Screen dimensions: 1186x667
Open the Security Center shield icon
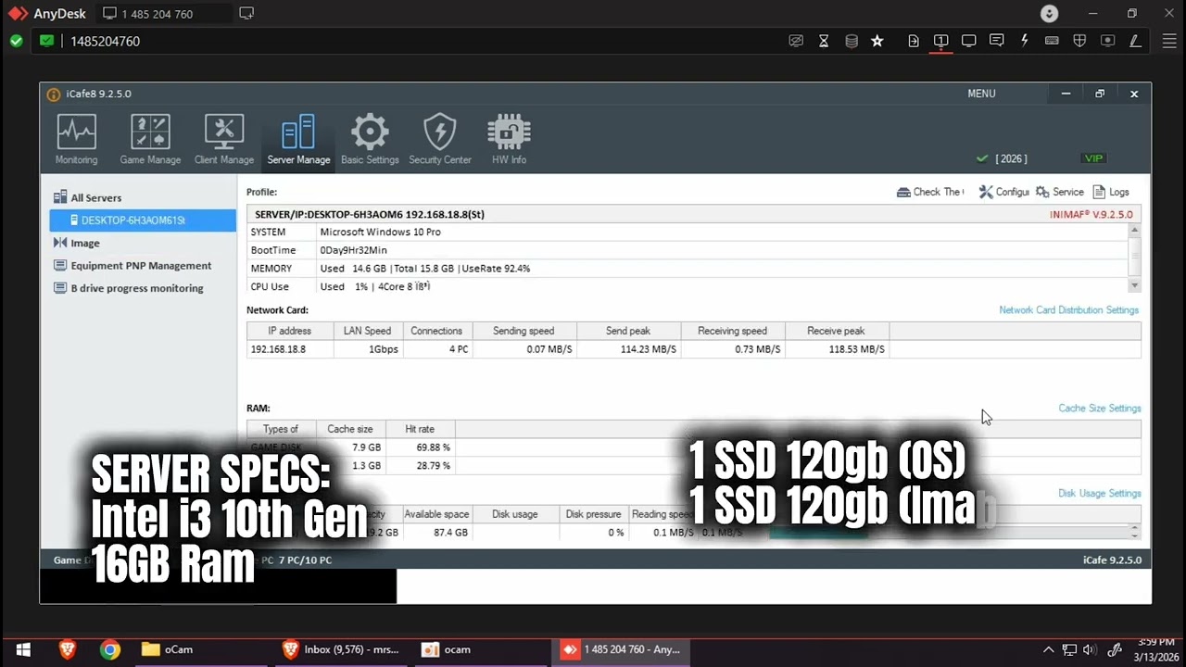(x=440, y=139)
